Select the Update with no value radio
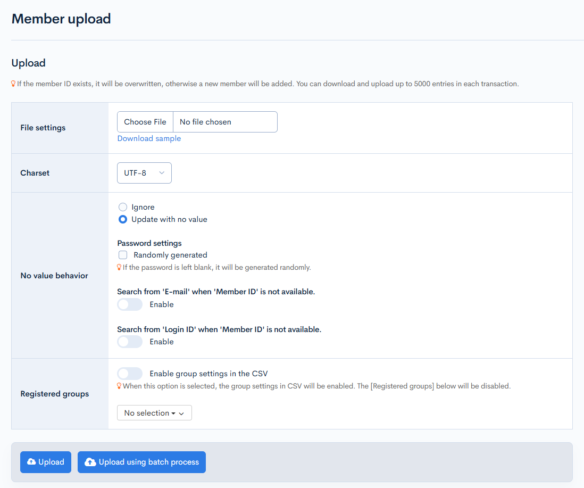584x488 pixels. pyautogui.click(x=123, y=219)
